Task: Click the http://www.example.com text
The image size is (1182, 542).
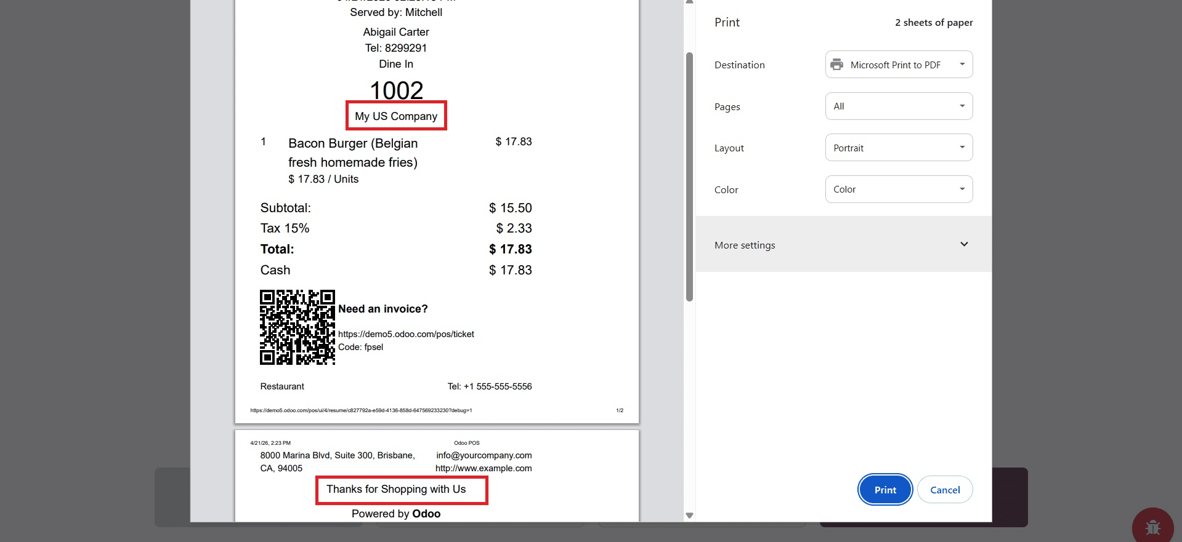Action: [x=484, y=468]
